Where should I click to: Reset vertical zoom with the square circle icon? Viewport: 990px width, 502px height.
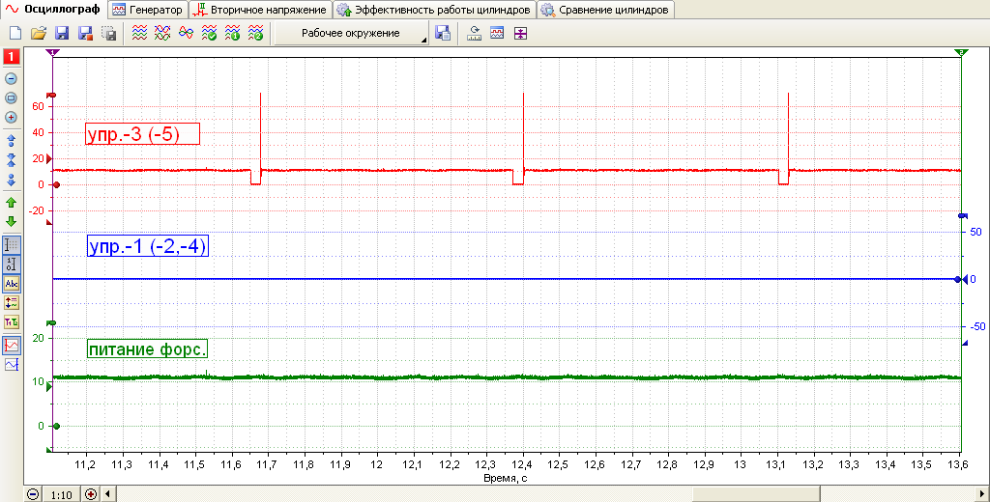11,98
